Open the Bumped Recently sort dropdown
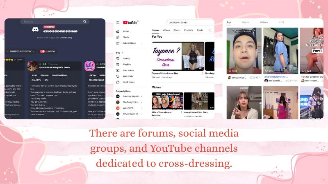 [20, 52]
